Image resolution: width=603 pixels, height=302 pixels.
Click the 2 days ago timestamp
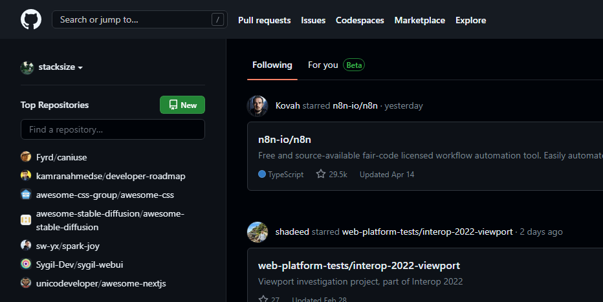(x=541, y=232)
